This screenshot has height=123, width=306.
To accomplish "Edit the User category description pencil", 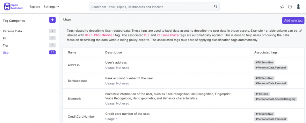I will (x=301, y=31).
